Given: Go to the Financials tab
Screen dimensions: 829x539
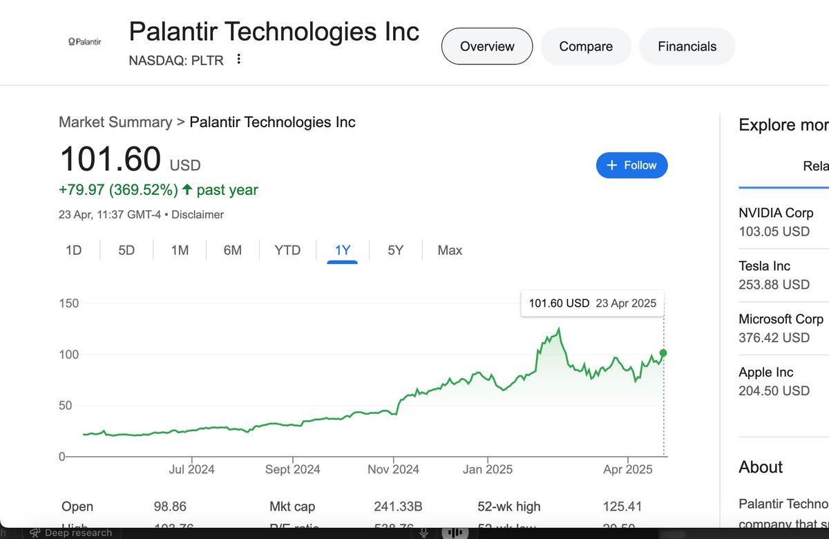Looking at the screenshot, I should (687, 46).
